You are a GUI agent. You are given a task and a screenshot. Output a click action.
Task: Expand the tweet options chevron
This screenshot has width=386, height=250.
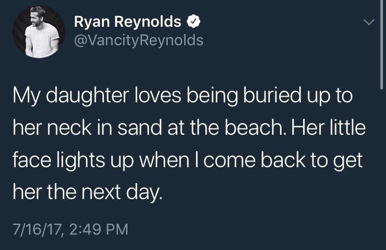[x=367, y=23]
